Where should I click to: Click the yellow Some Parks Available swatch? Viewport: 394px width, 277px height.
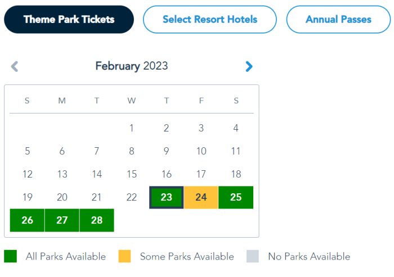pos(125,257)
